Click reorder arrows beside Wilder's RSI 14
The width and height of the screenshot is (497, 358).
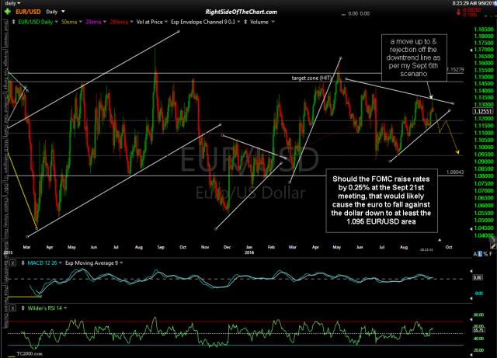(x=23, y=308)
